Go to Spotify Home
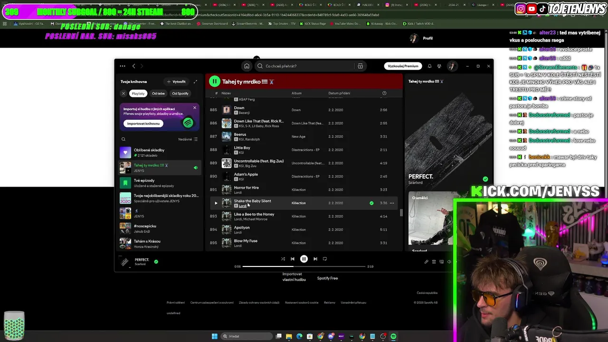 247,66
